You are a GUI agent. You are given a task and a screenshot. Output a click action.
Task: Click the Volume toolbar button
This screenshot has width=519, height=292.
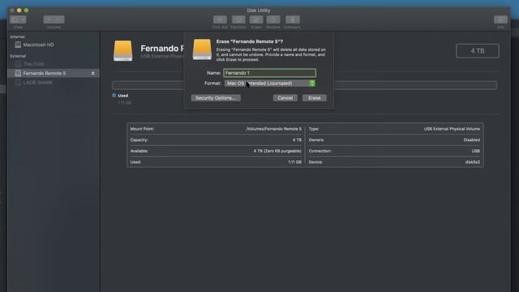tap(54, 19)
